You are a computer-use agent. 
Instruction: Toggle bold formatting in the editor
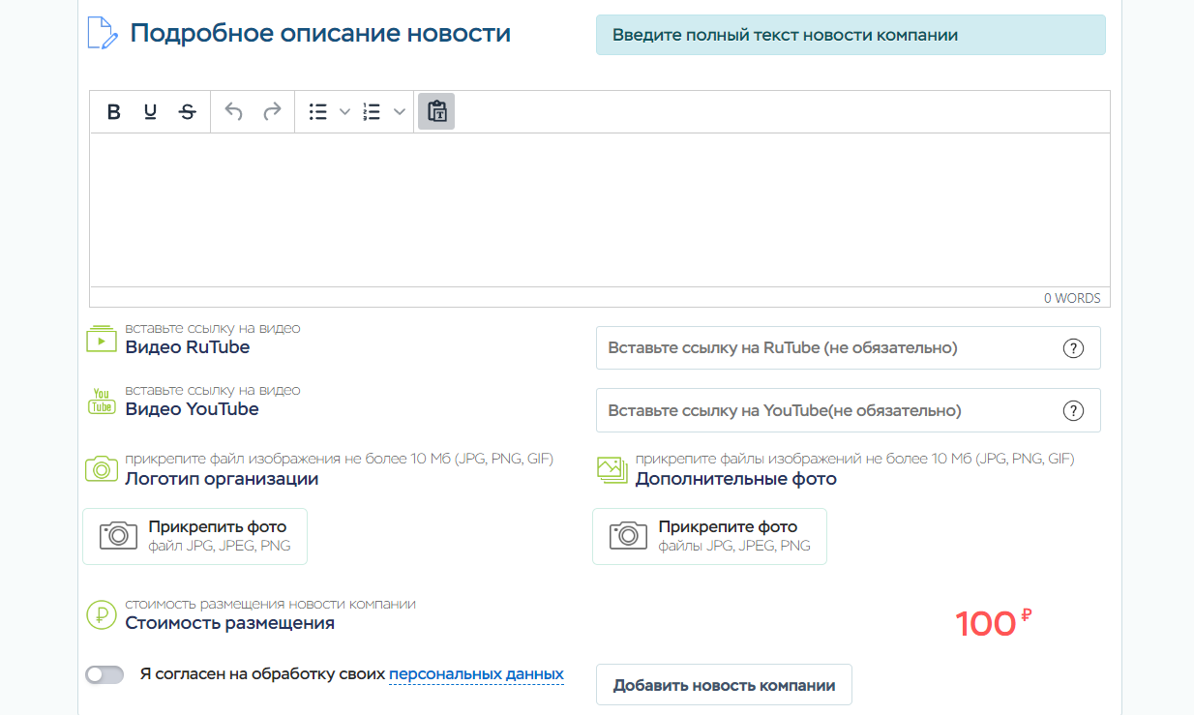point(113,111)
